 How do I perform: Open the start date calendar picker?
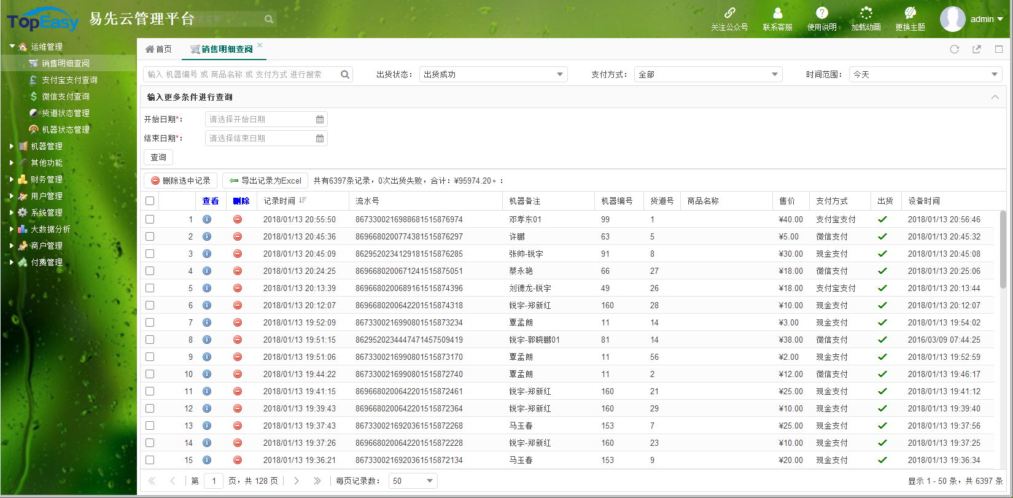coord(320,120)
